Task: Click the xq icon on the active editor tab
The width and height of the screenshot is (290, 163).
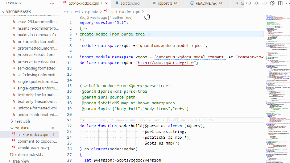Action: (65, 2)
